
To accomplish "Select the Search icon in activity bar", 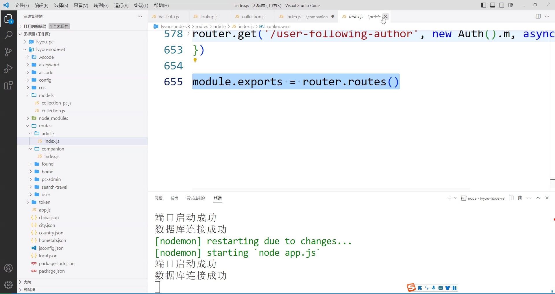I will tap(8, 35).
